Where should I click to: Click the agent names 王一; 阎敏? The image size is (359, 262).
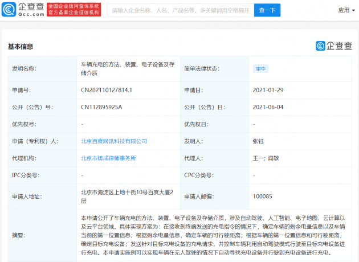(266, 158)
